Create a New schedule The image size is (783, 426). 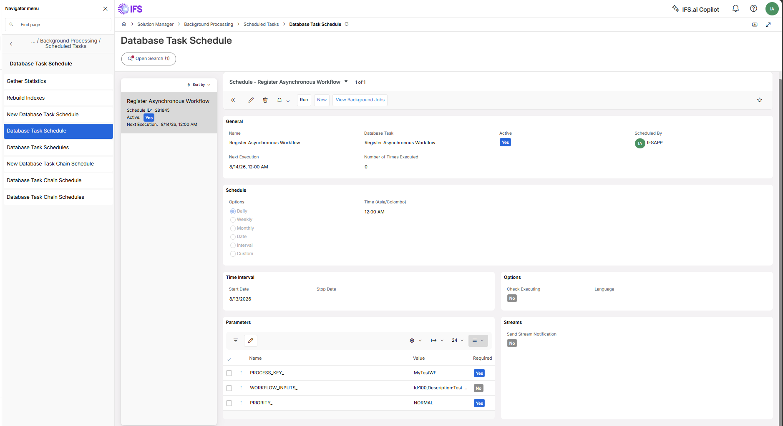[322, 100]
